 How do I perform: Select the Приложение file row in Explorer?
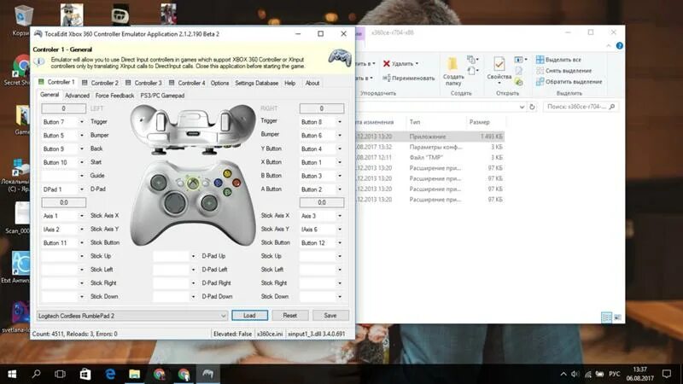point(430,137)
